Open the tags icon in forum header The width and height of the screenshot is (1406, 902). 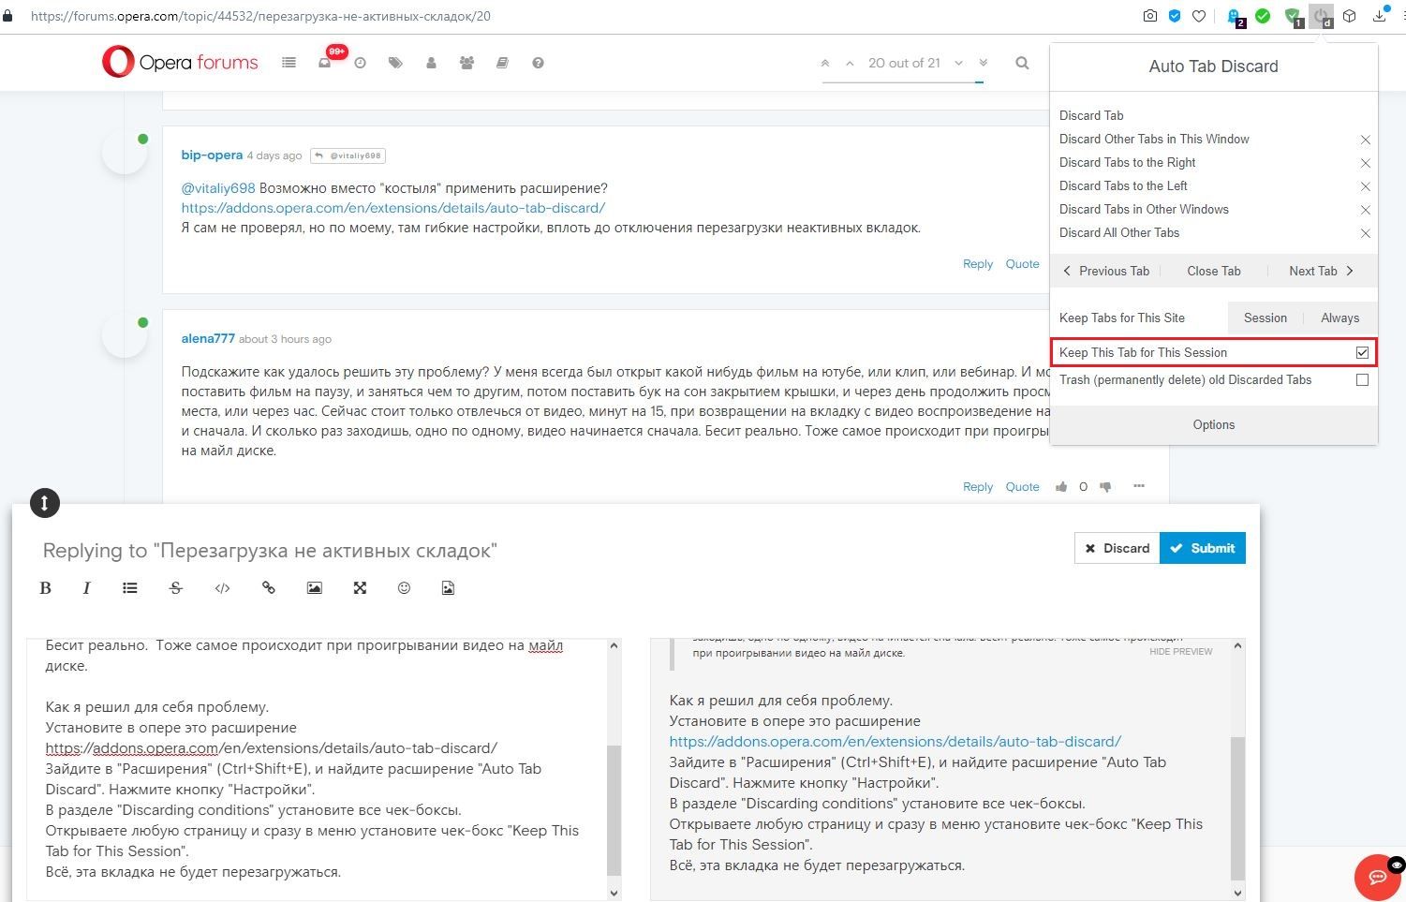[x=395, y=63]
